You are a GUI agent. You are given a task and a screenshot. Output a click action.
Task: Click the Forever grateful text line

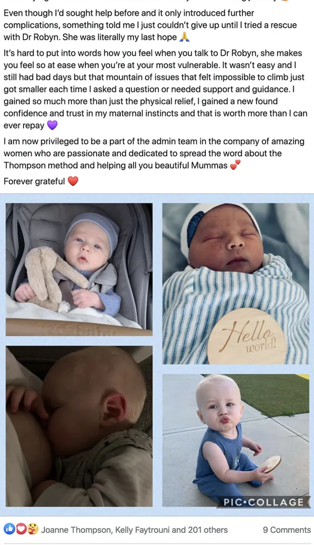34,181
